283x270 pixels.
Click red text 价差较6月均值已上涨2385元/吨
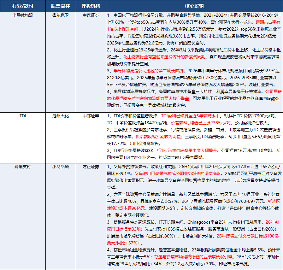coord(201,123)
